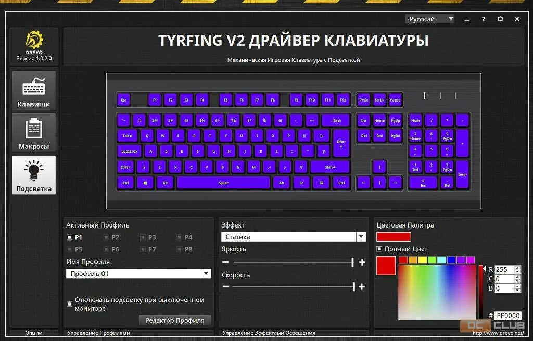The image size is (533, 341).
Task: Select the Back key on keyboard preview
Action: click(x=336, y=120)
